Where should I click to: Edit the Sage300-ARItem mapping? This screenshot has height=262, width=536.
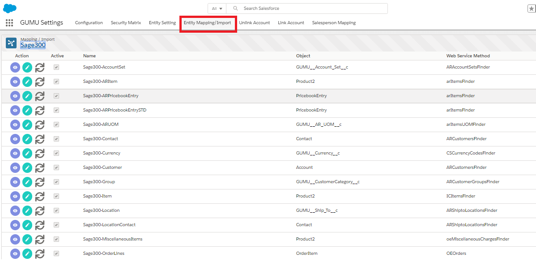pyautogui.click(x=27, y=82)
